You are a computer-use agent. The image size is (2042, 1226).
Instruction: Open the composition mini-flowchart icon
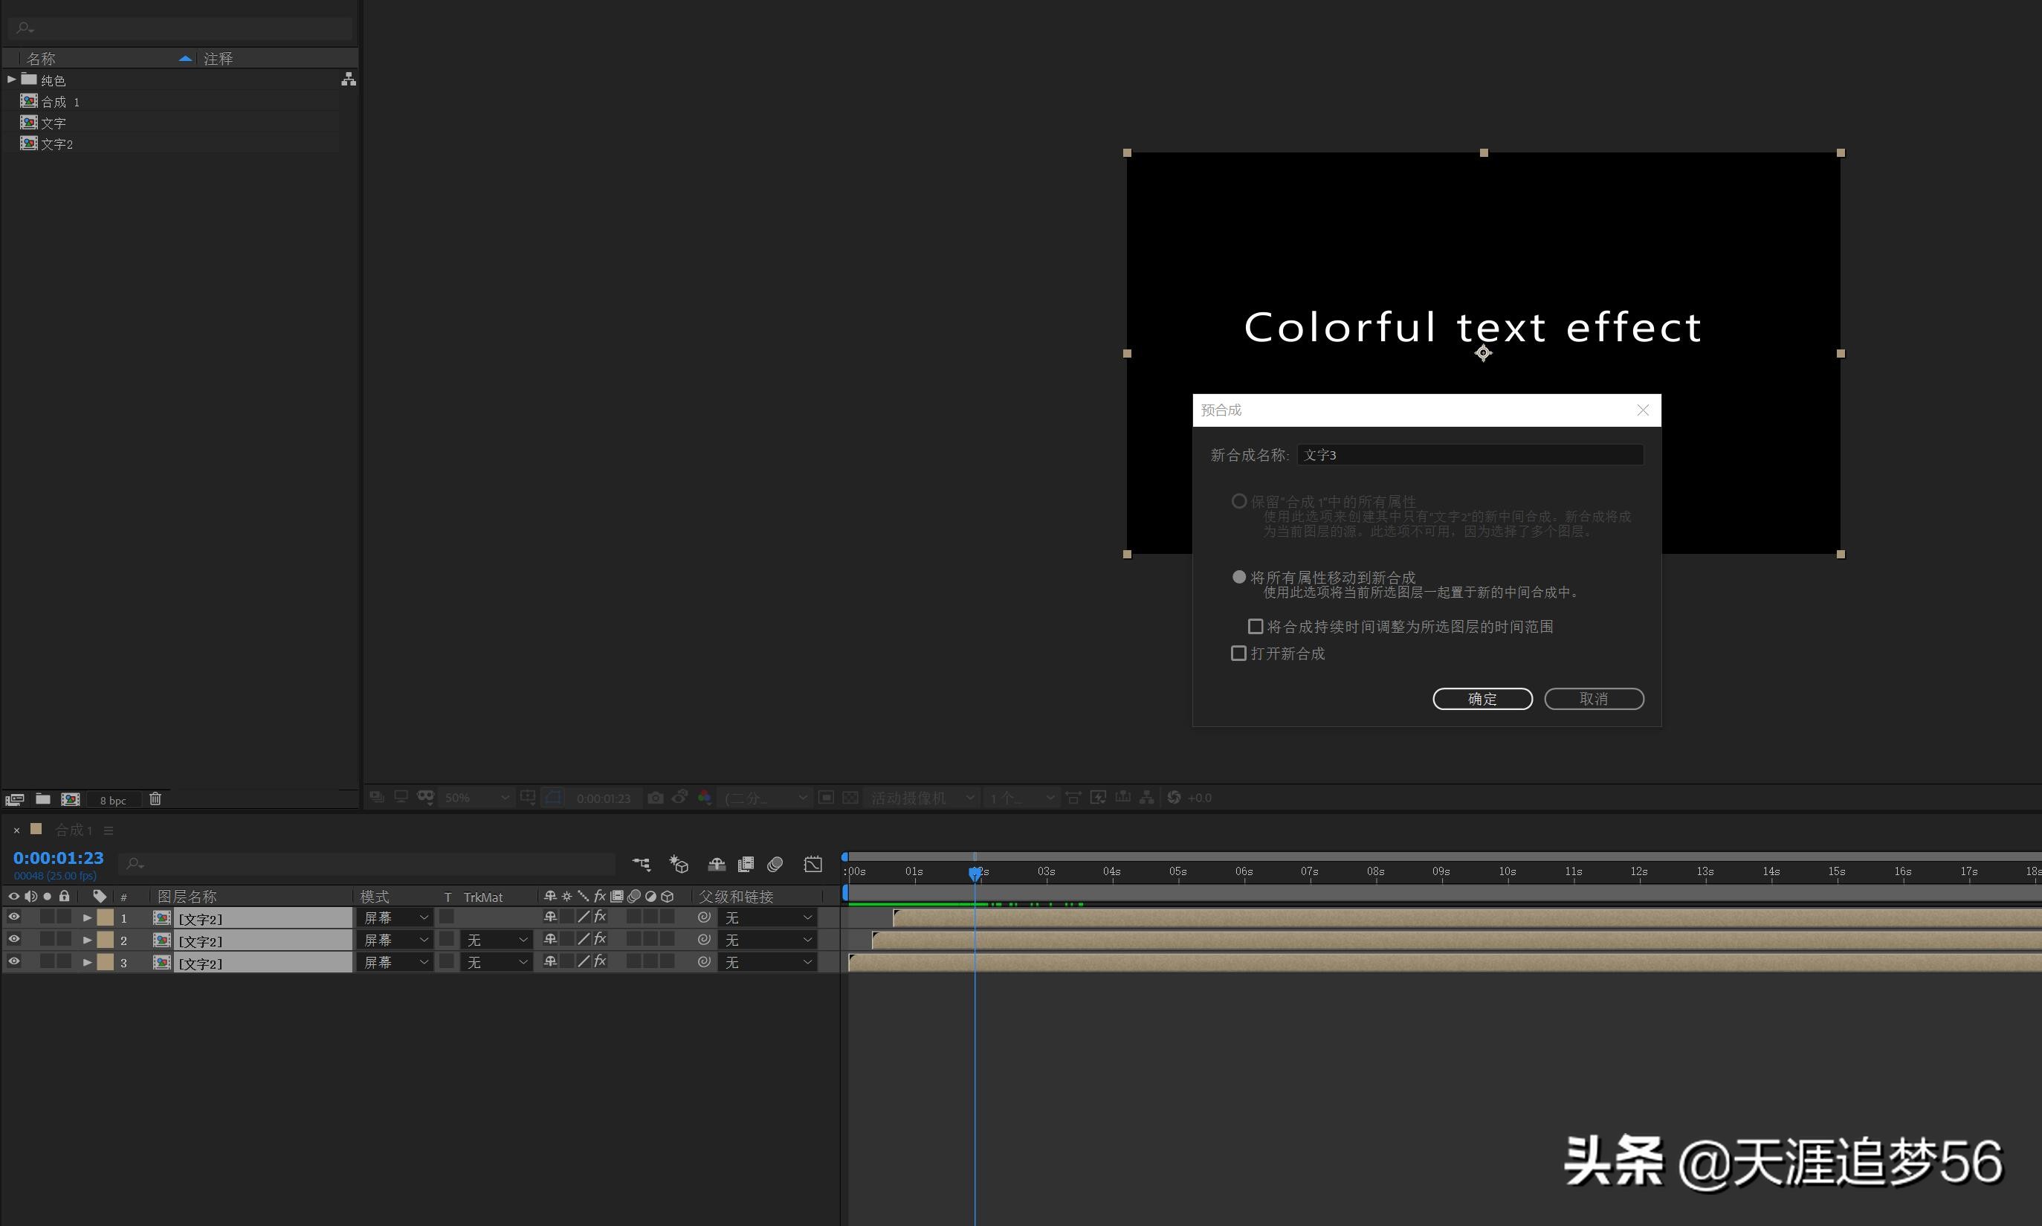pos(641,864)
